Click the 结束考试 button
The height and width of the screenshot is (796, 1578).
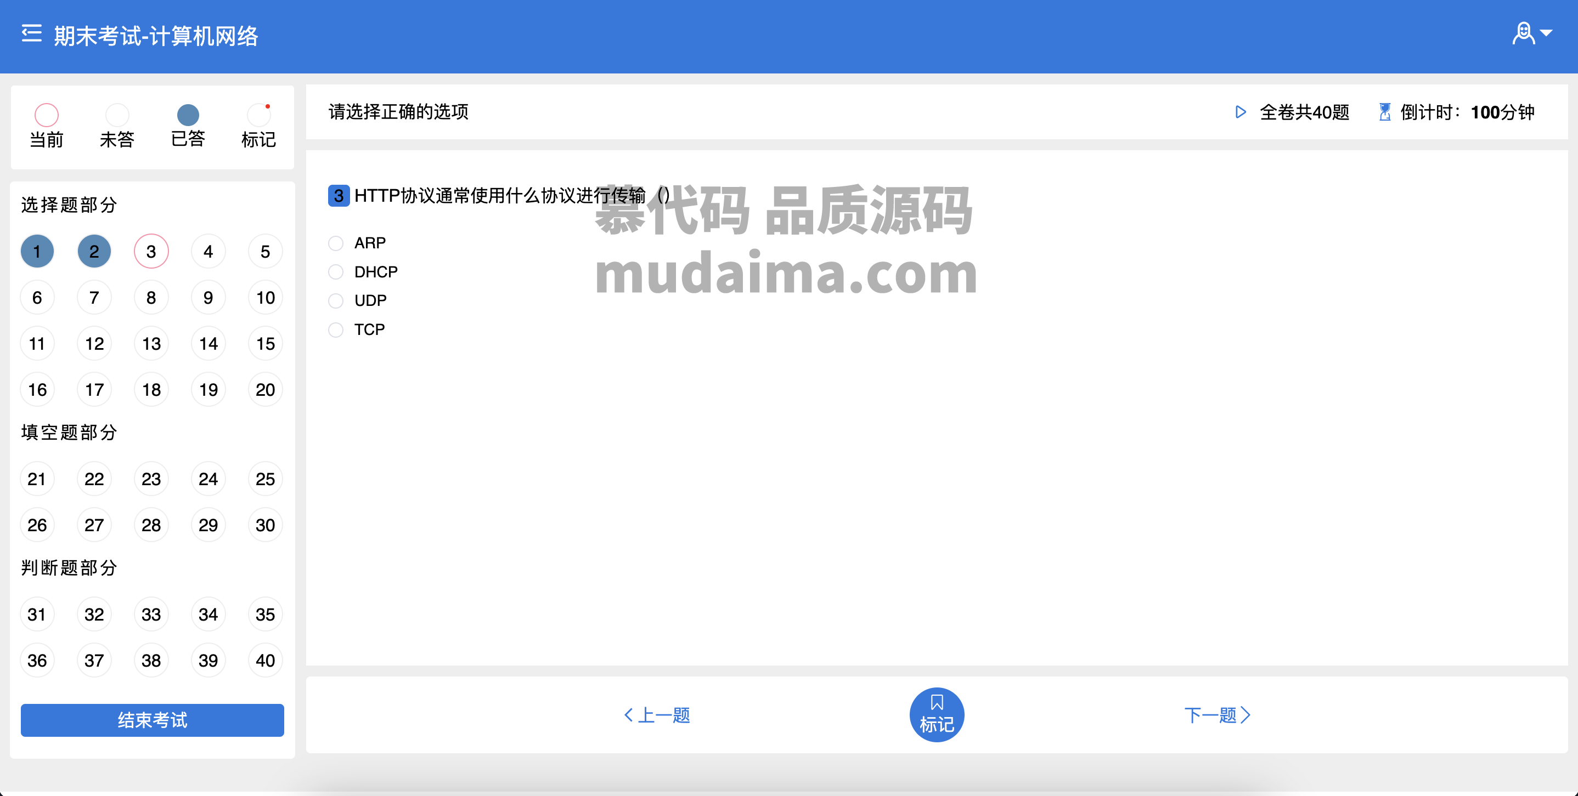point(153,720)
